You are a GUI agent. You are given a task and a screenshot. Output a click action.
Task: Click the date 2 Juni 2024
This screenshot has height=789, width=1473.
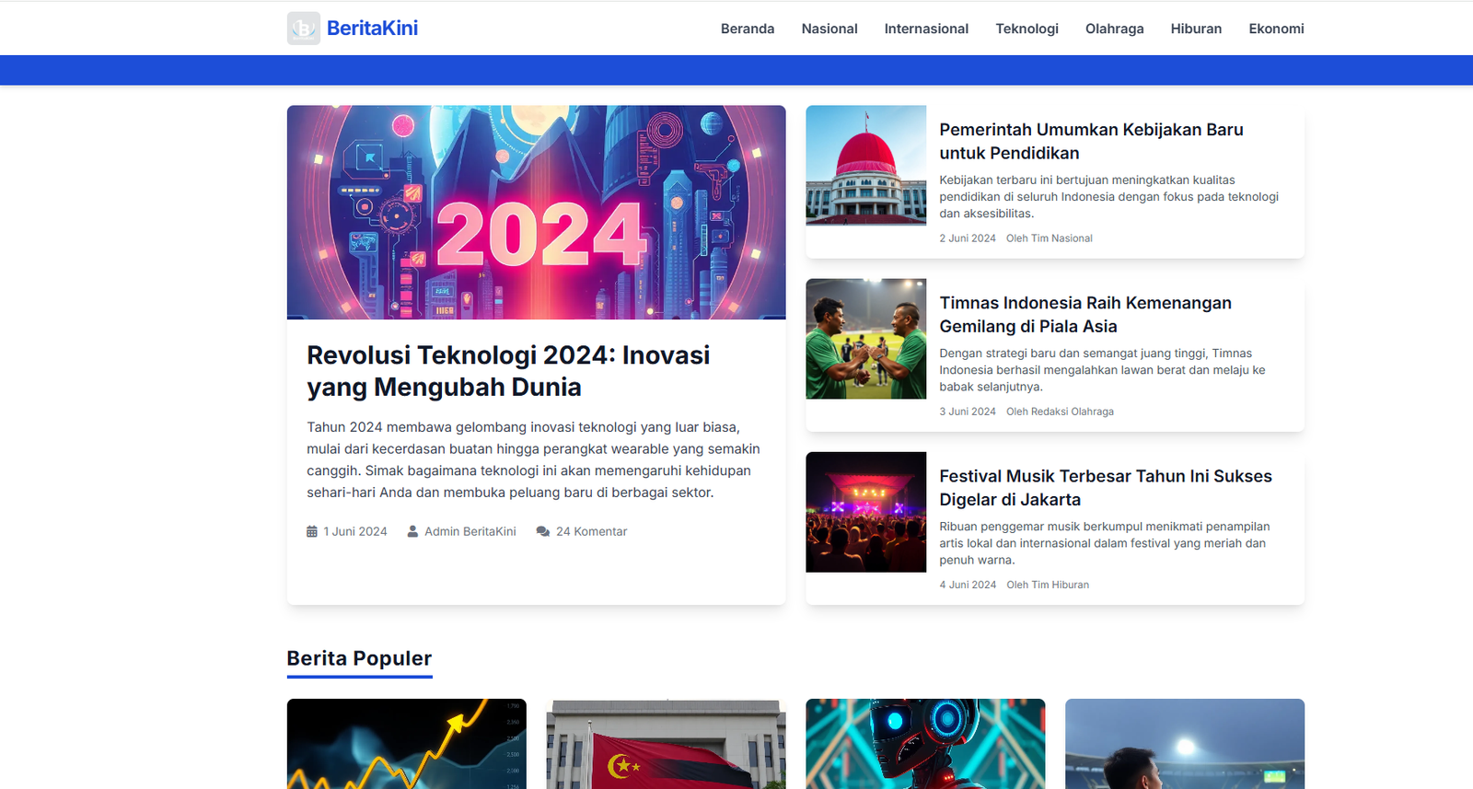point(968,238)
